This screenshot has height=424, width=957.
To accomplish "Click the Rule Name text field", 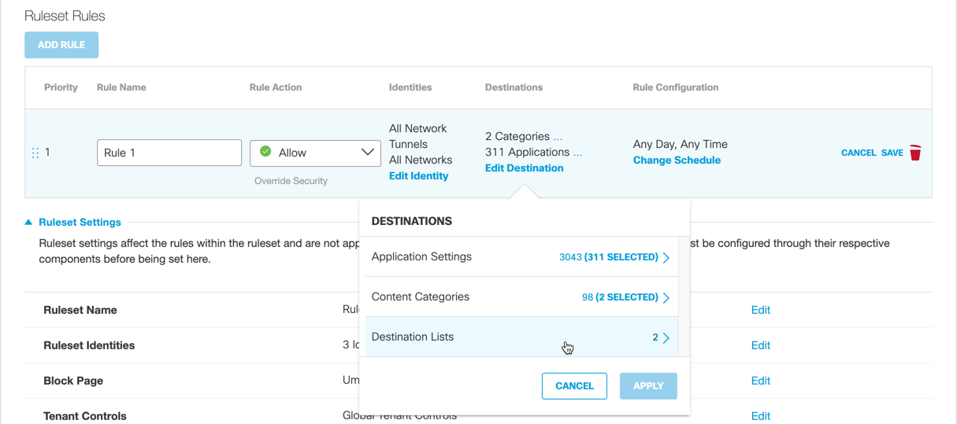I will coord(169,153).
